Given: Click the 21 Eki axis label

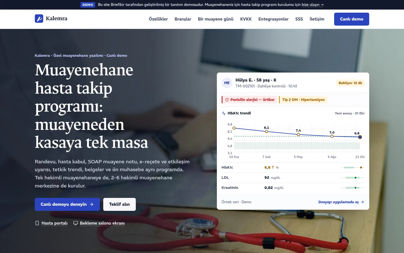Looking at the screenshot, I should pyautogui.click(x=360, y=157).
